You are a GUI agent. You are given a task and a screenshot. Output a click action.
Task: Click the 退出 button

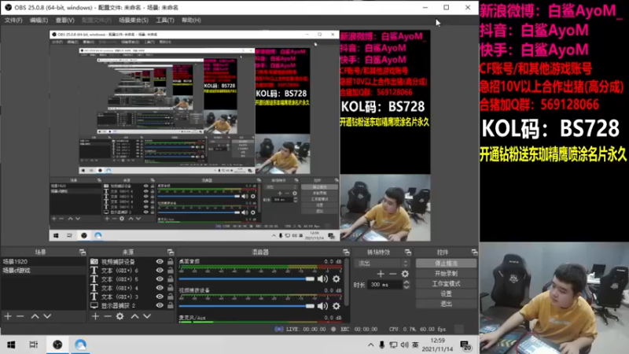[446, 304]
